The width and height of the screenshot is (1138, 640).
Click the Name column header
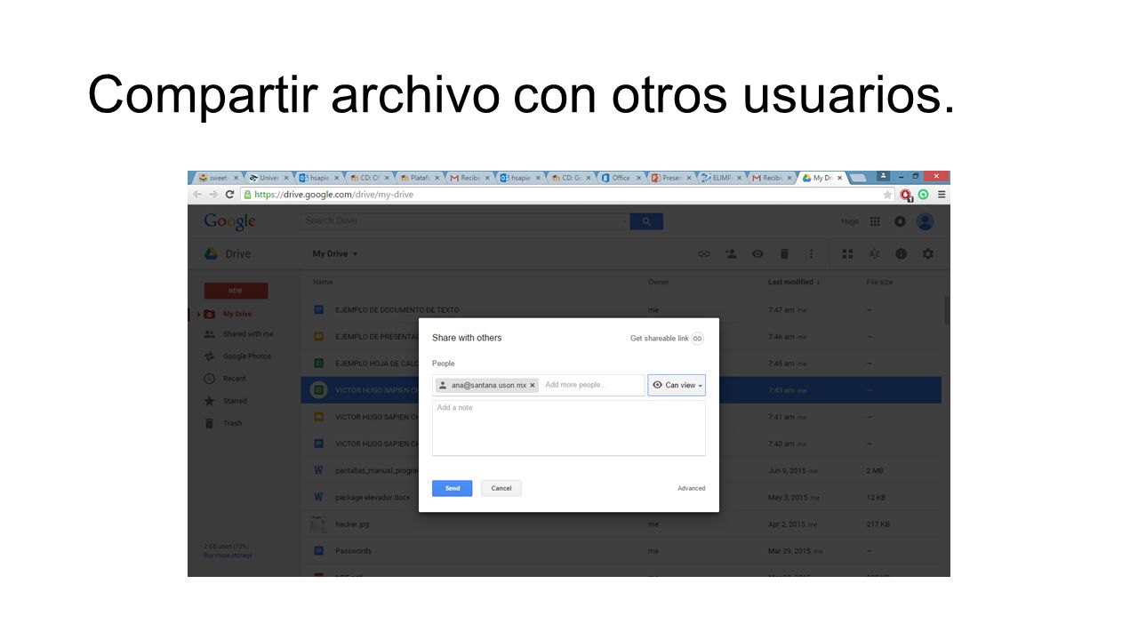tap(323, 282)
